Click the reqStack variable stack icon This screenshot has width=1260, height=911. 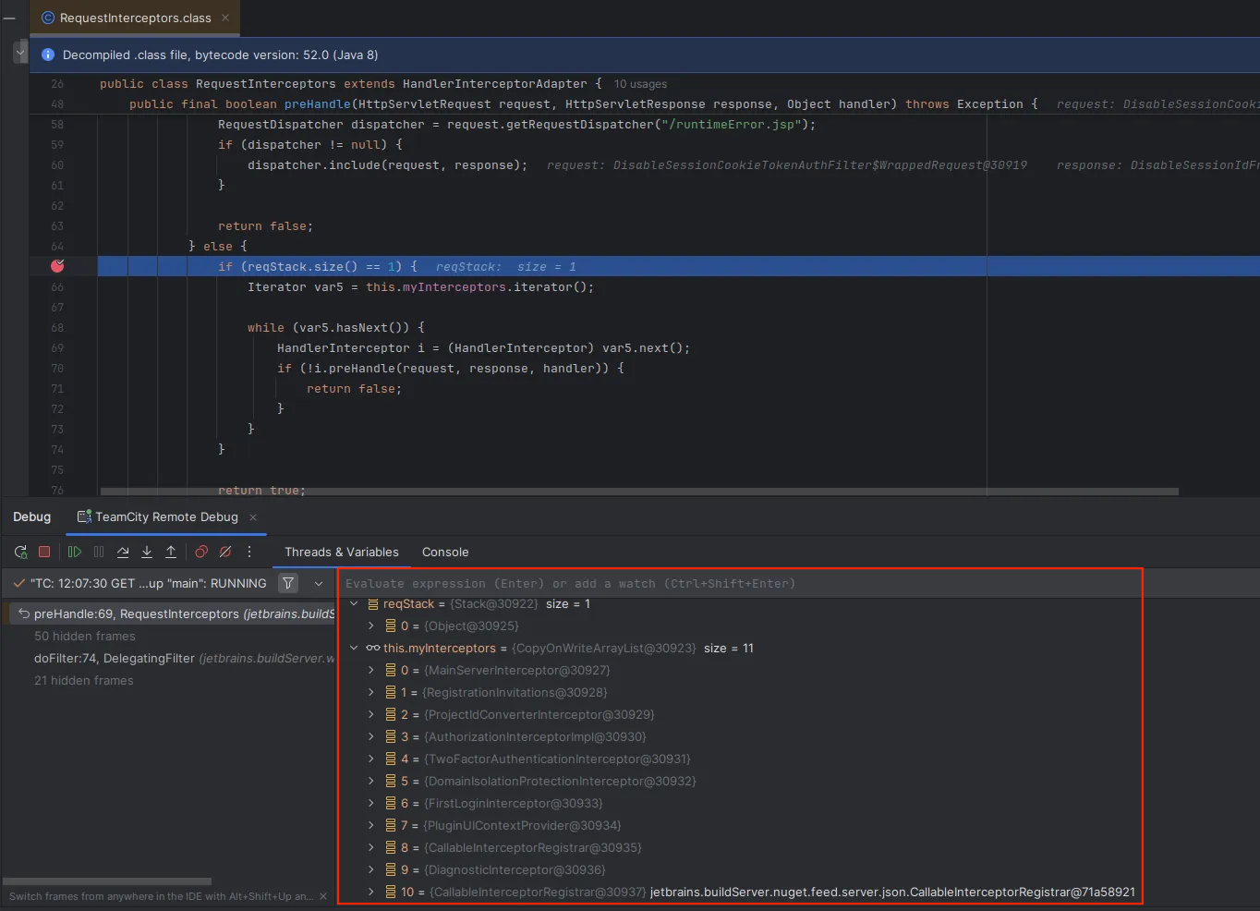[373, 603]
